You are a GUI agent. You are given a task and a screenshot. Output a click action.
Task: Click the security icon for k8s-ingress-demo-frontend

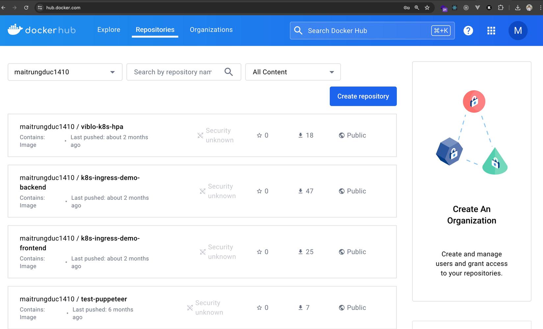[x=202, y=252]
